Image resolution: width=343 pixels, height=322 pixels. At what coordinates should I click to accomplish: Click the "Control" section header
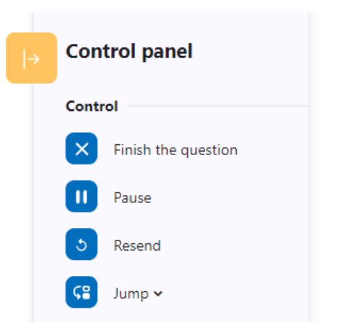point(92,106)
